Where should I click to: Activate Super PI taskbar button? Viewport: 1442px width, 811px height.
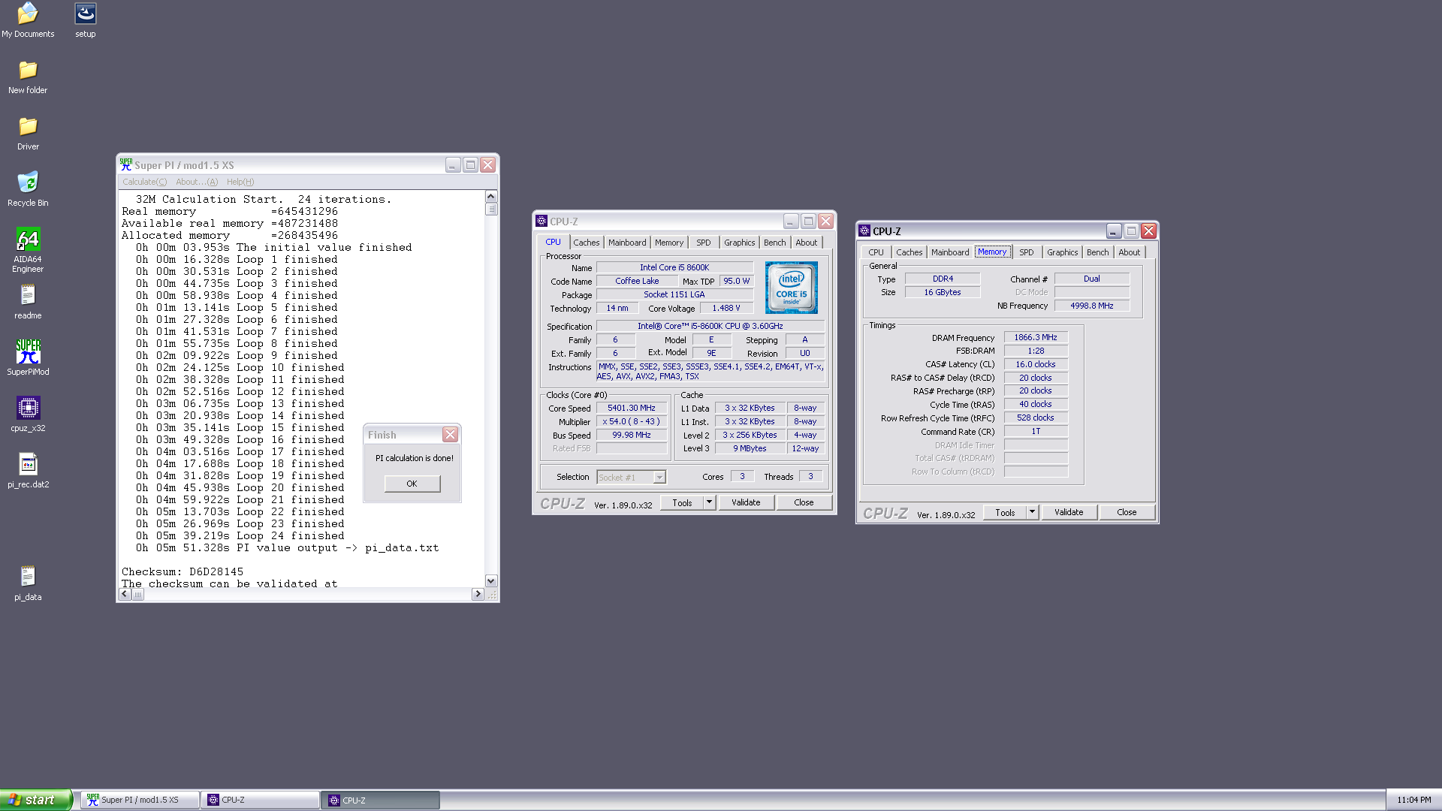(x=140, y=800)
